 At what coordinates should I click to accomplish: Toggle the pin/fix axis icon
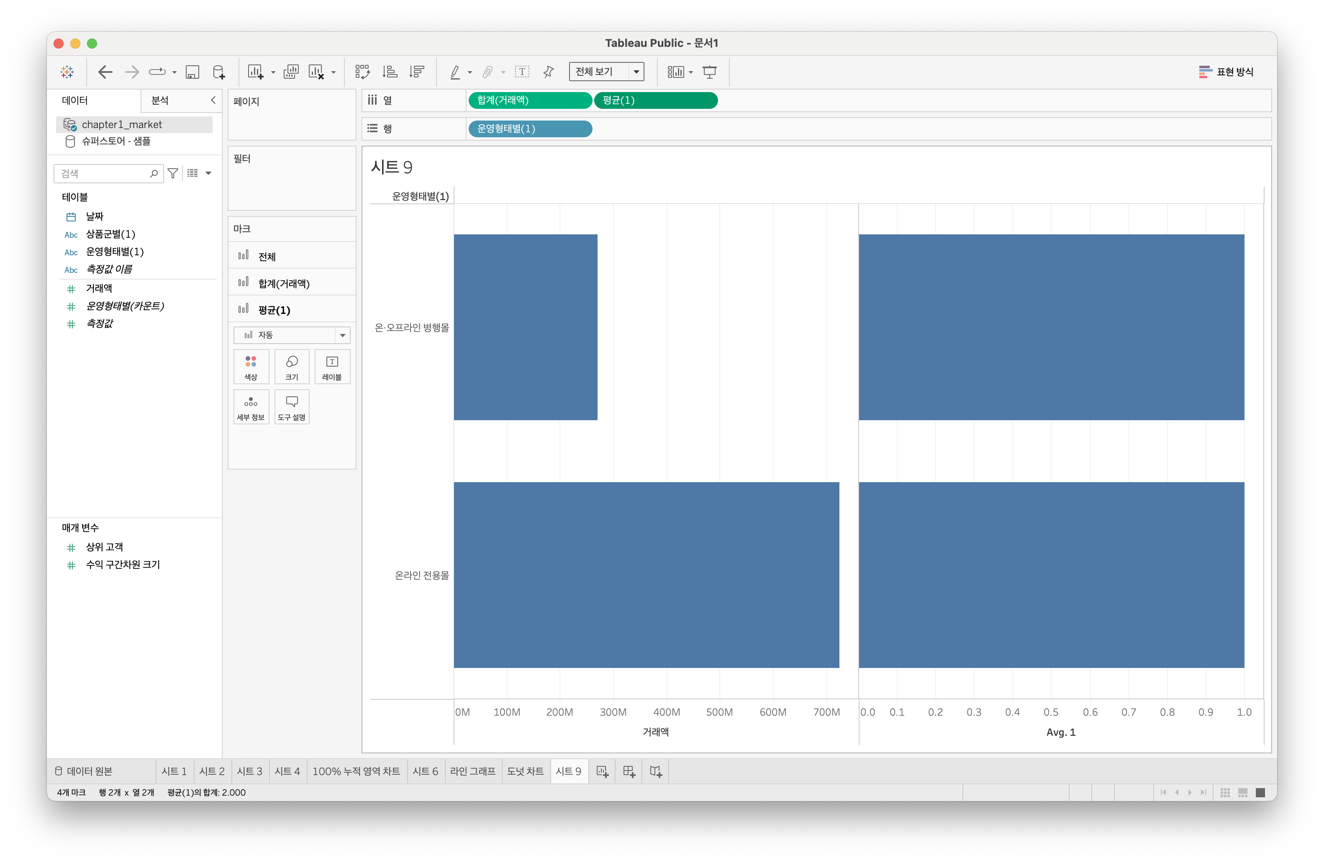coord(548,72)
